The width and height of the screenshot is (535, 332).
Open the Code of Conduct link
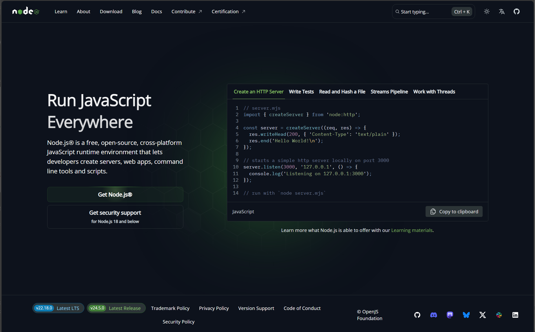(x=302, y=308)
